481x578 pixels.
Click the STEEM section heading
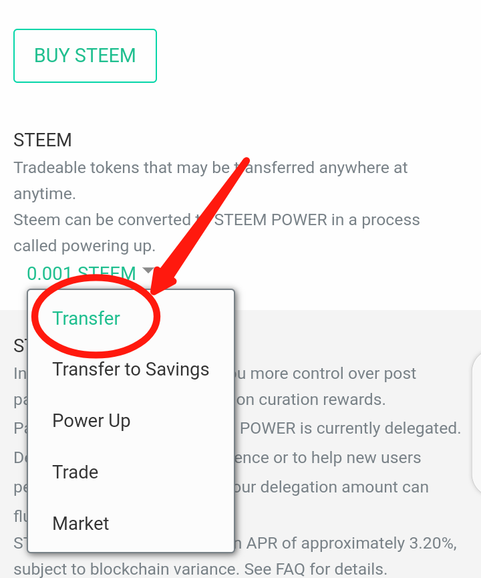(43, 140)
